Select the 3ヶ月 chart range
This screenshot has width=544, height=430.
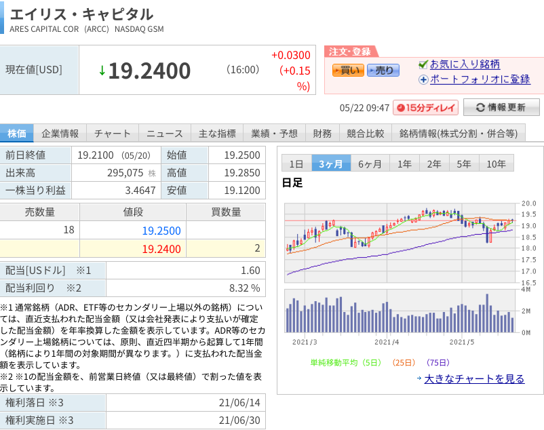pos(331,163)
